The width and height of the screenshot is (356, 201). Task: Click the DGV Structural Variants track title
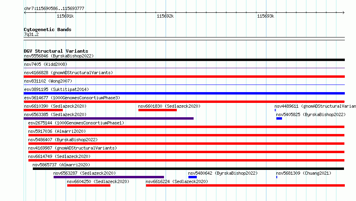pos(56,51)
